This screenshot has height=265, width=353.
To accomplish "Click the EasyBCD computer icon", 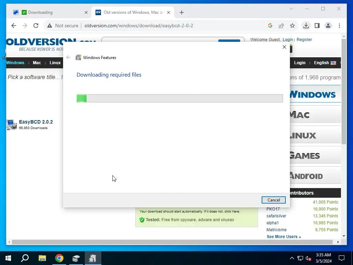I will click(11, 125).
